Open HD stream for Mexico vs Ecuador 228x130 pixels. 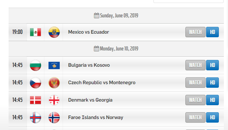coord(212,32)
